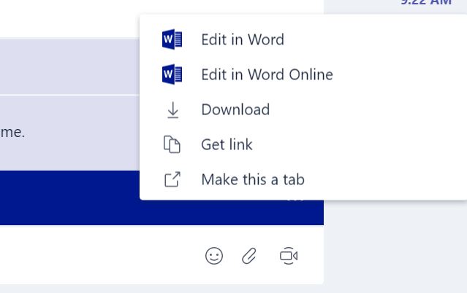
Task: Choose the Get link menu entry
Action: [227, 145]
